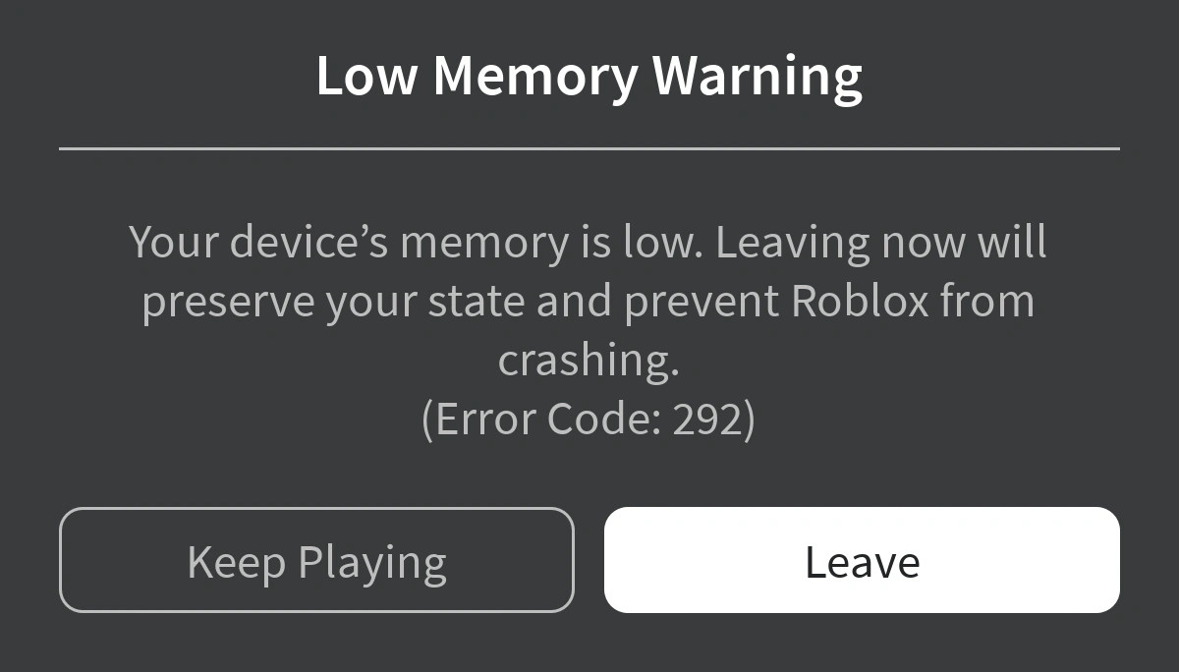The width and height of the screenshot is (1179, 672).
Task: Click the Error Code: 292 text
Action: (x=589, y=420)
